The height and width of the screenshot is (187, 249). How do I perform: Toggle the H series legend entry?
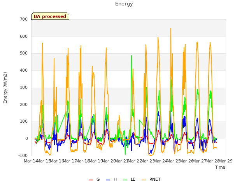(x=111, y=179)
